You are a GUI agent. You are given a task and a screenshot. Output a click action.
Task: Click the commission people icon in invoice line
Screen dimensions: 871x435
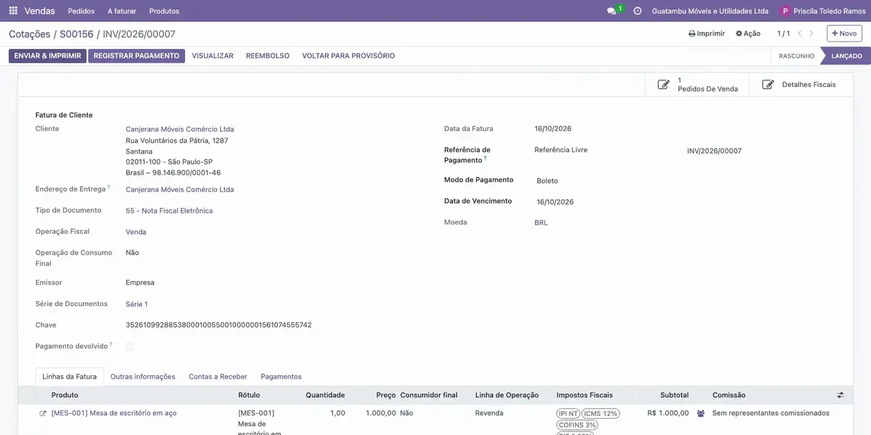pyautogui.click(x=701, y=413)
